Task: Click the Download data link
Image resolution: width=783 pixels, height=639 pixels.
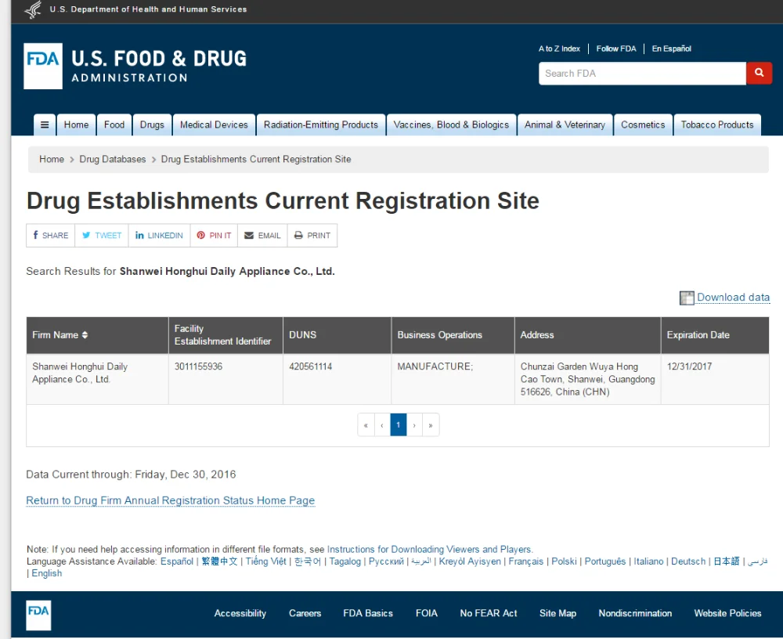Action: tap(733, 298)
